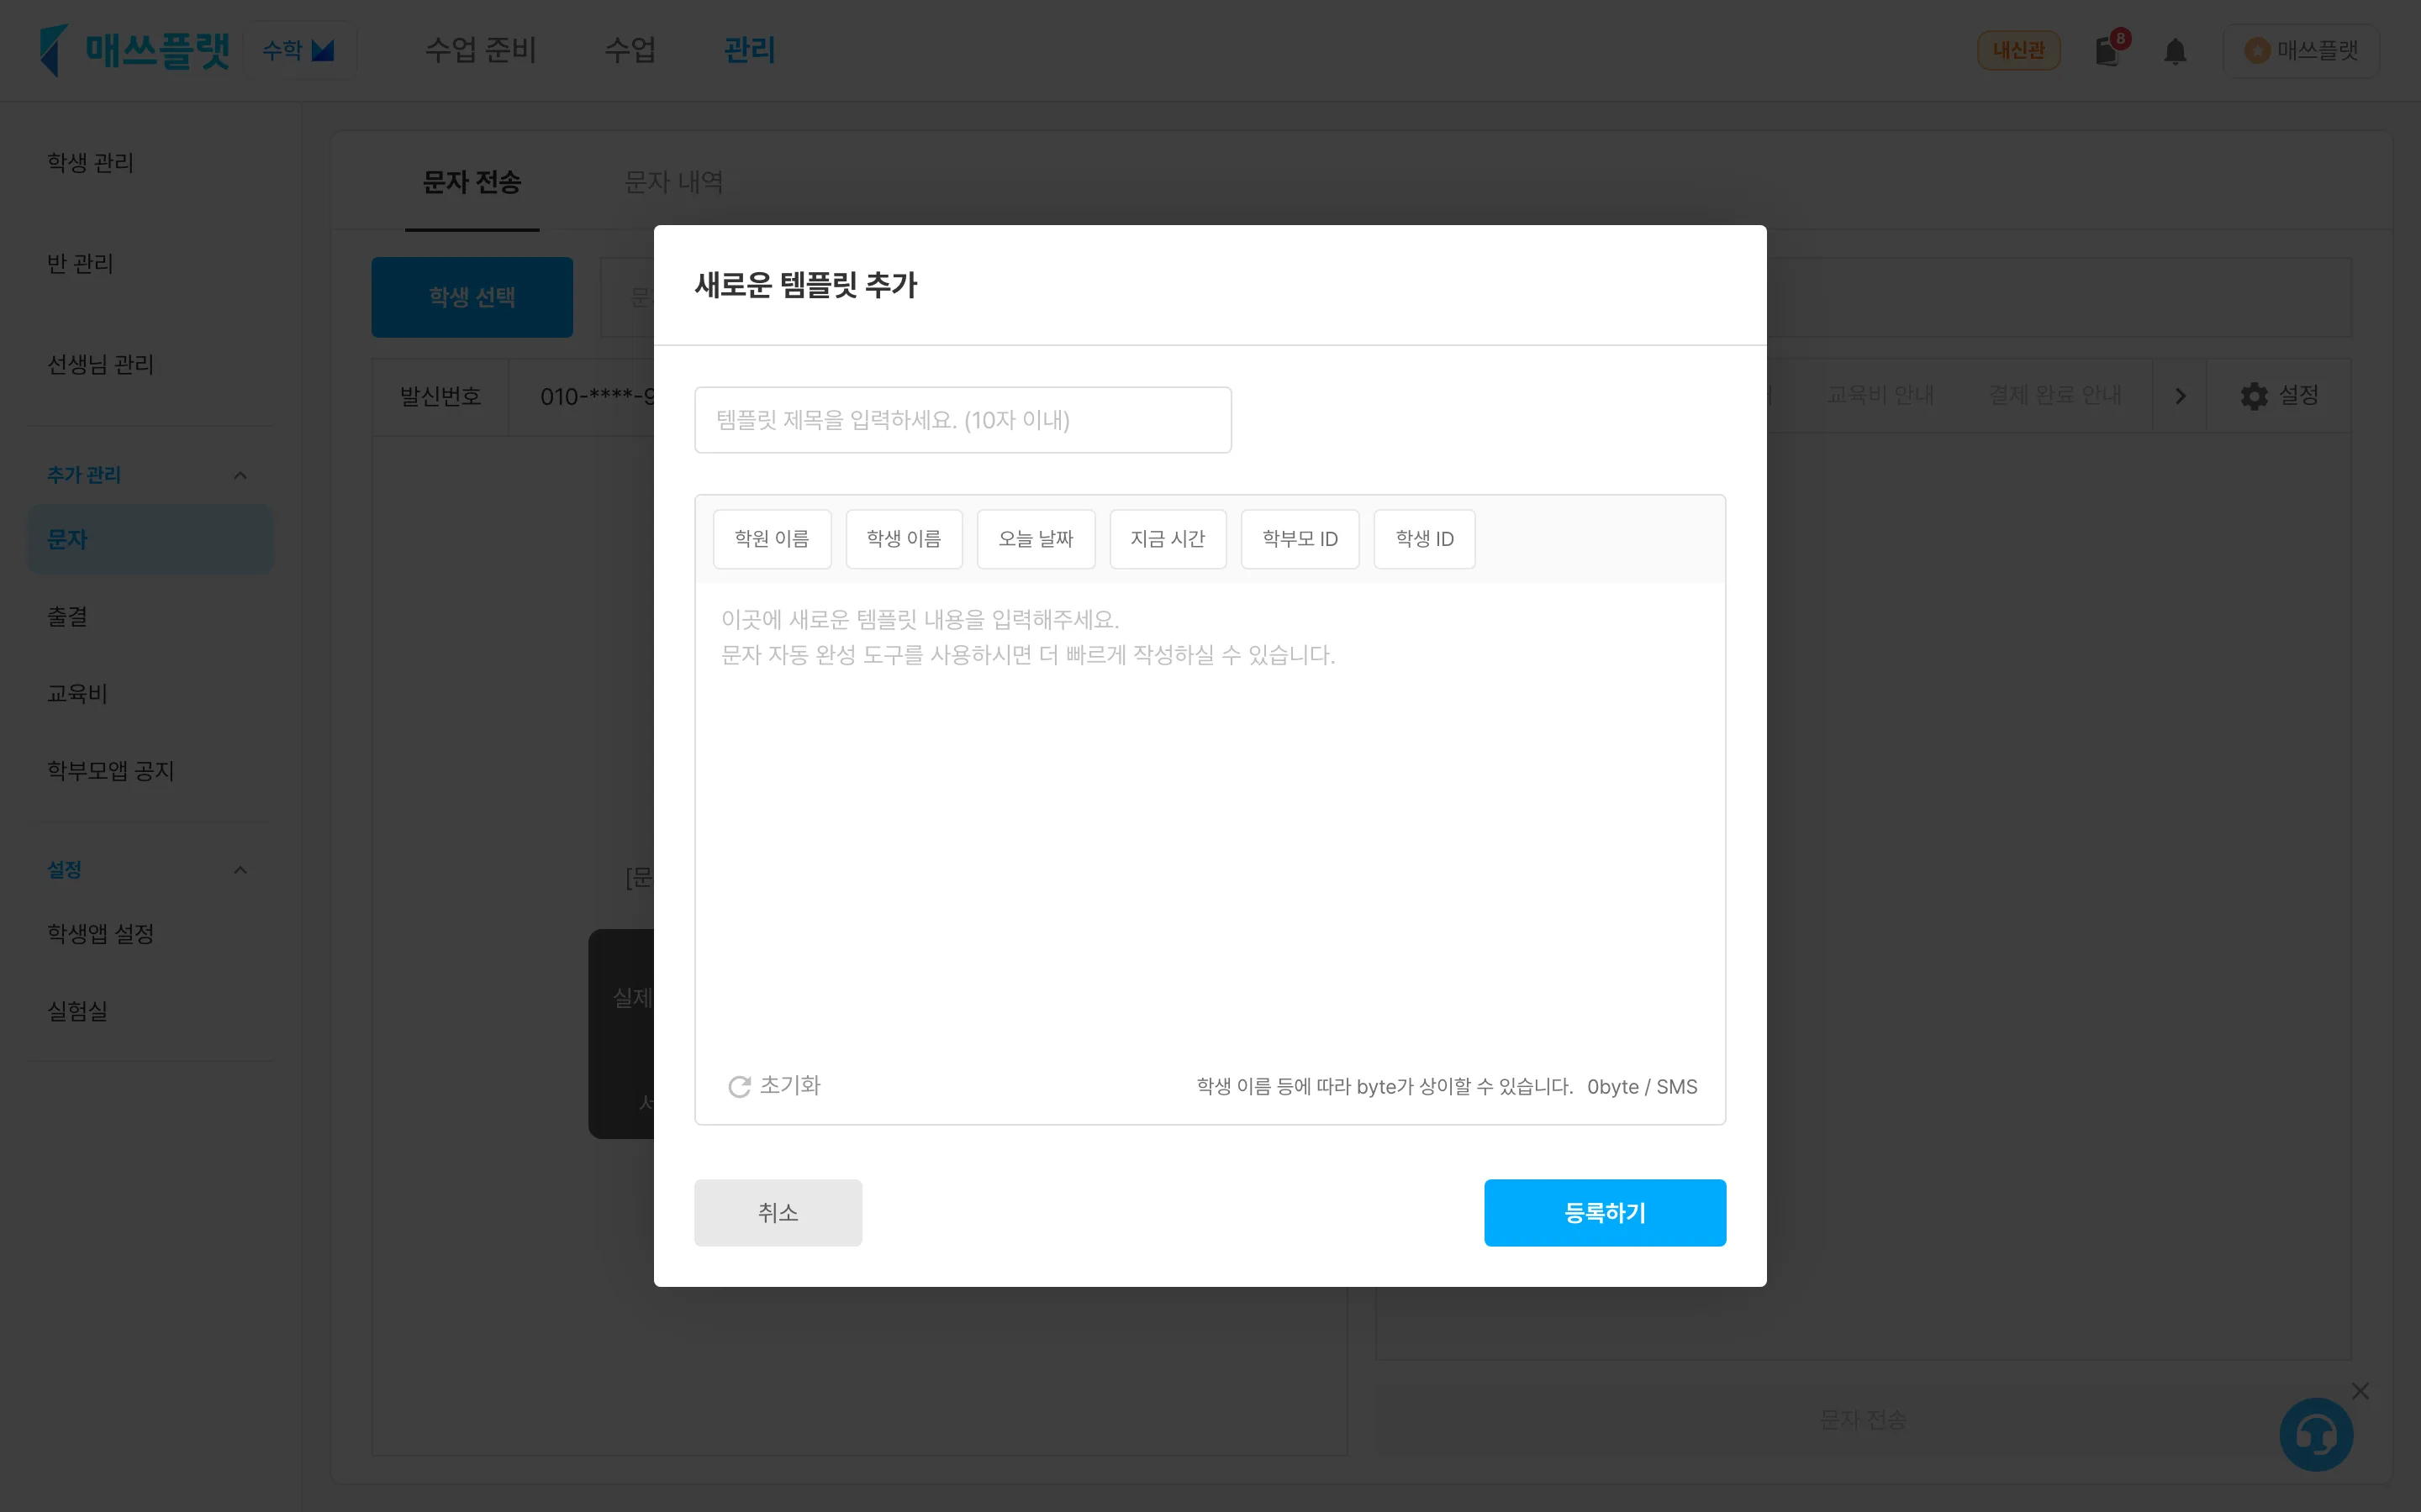The image size is (2421, 1512).
Task: Click the 취소 button
Action: tap(778, 1213)
